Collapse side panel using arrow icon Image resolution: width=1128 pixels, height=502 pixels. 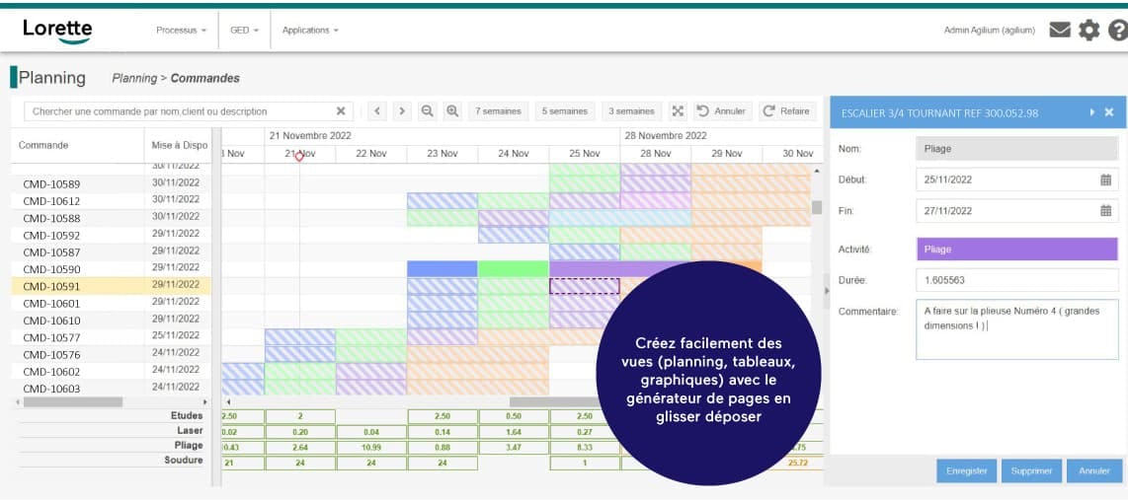click(1092, 112)
